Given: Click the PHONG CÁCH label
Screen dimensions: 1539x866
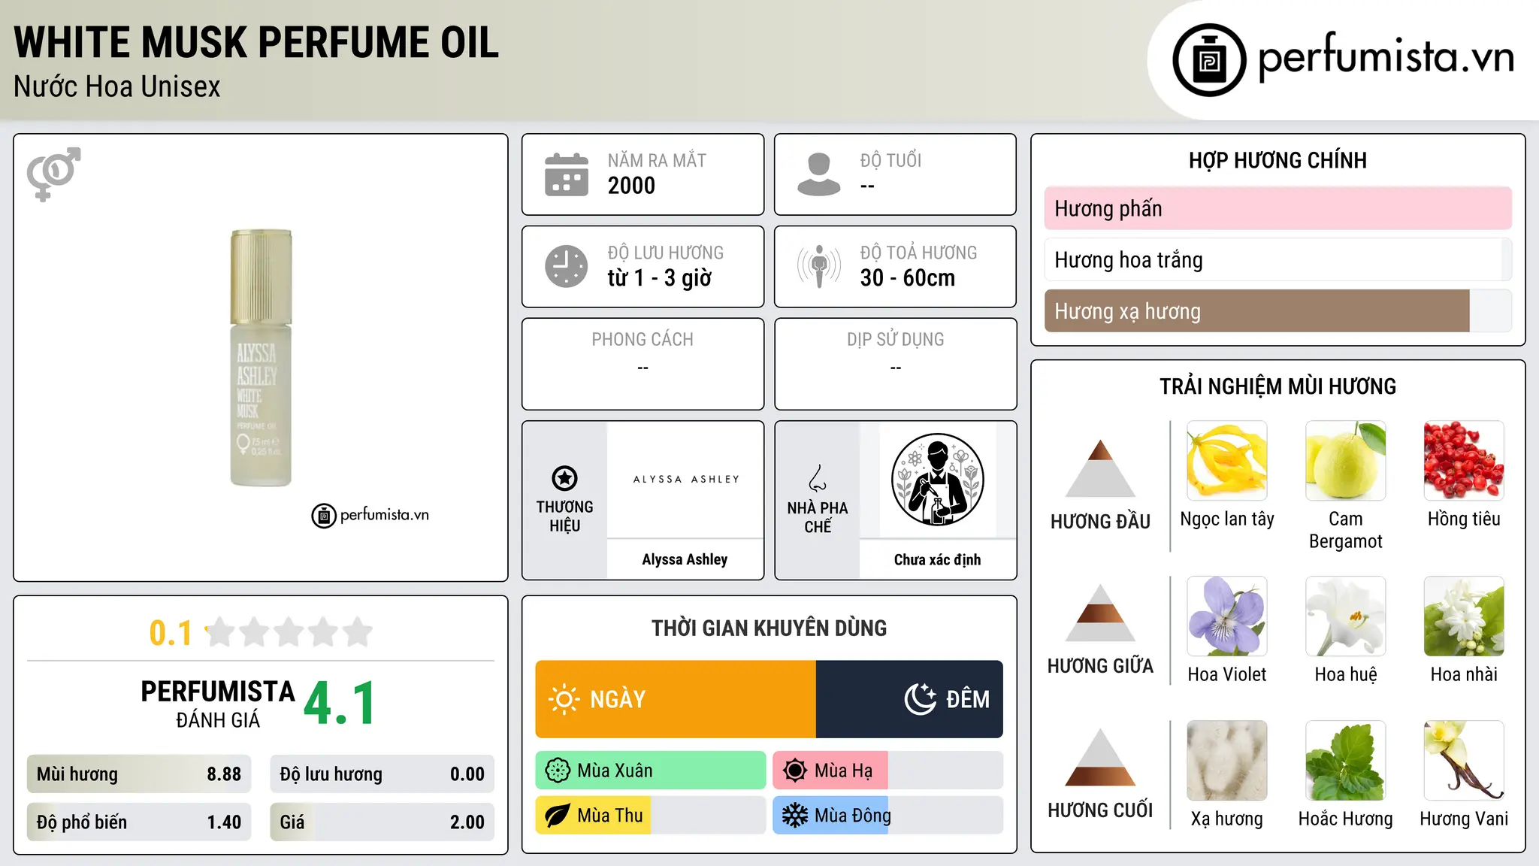Looking at the screenshot, I should click(x=643, y=340).
